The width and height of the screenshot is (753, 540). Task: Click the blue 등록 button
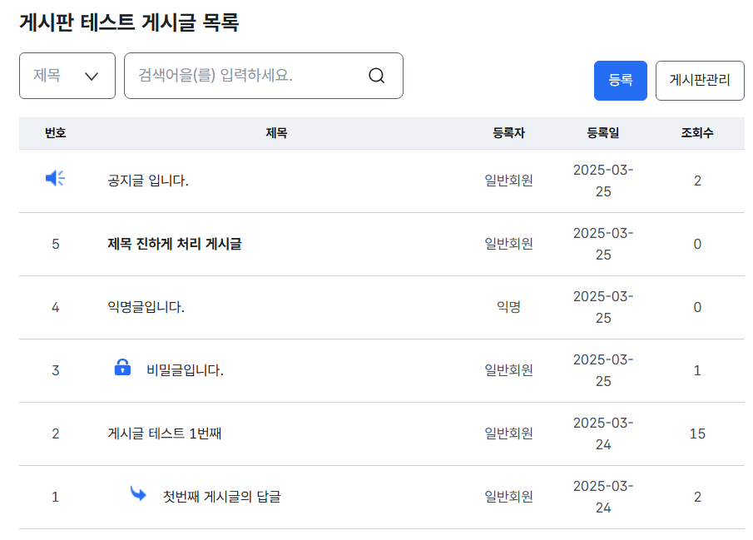[620, 81]
